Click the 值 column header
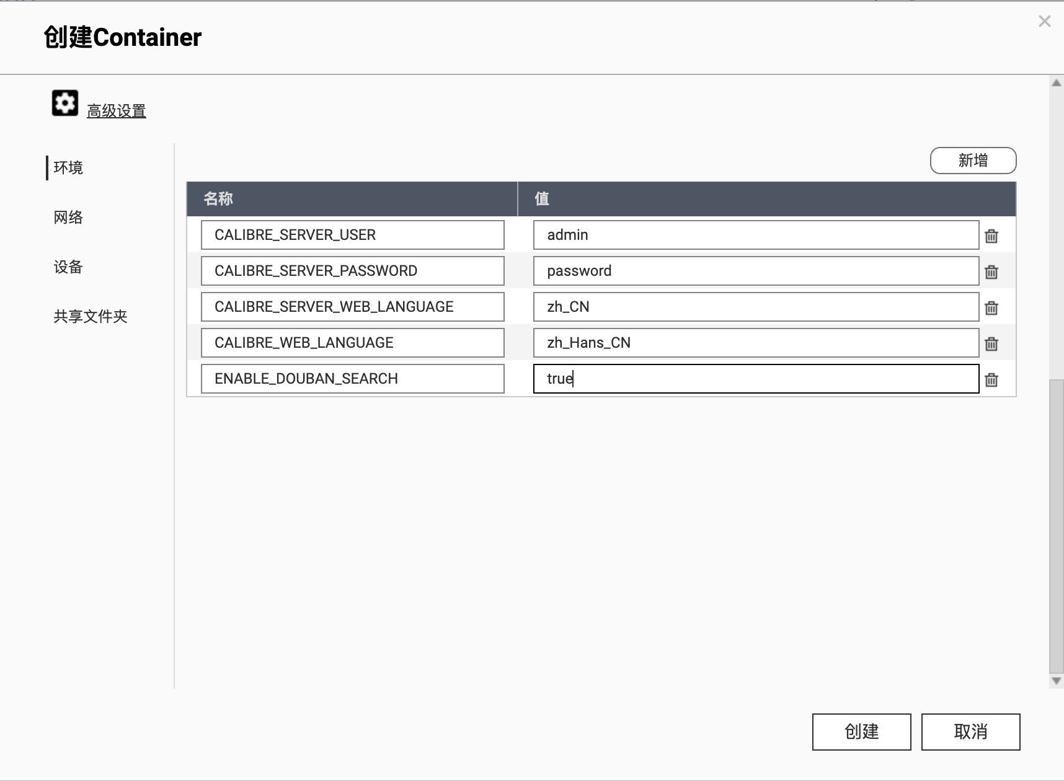The image size is (1064, 781). pyautogui.click(x=768, y=199)
